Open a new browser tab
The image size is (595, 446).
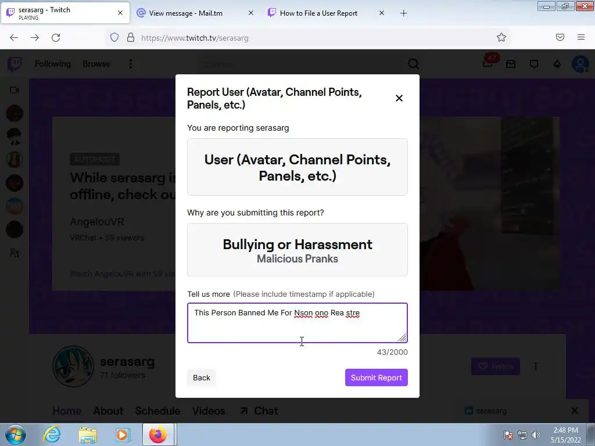(403, 13)
